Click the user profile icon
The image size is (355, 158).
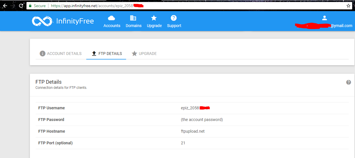[324, 18]
